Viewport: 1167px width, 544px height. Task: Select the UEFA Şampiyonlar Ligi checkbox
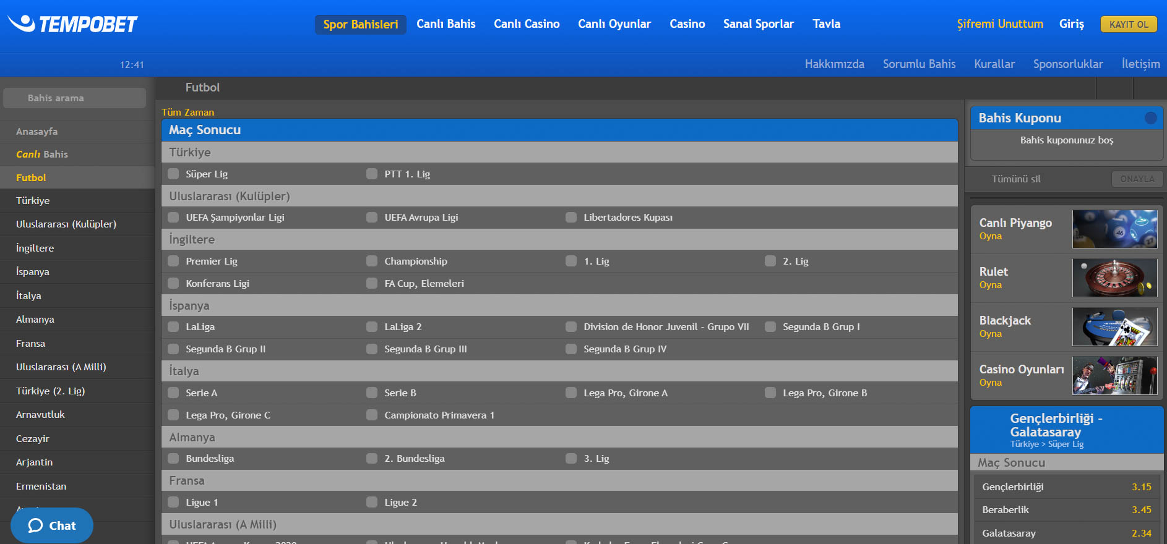[x=173, y=217]
